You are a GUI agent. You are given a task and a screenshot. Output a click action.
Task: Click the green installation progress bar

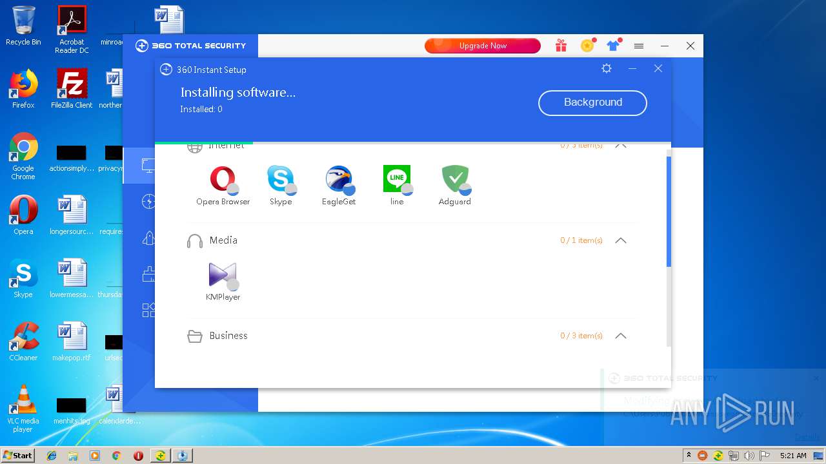coord(204,142)
